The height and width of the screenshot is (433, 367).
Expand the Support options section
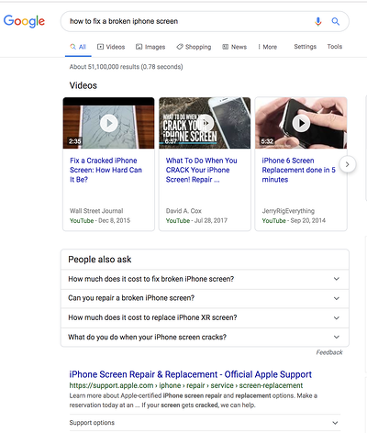tap(205, 423)
